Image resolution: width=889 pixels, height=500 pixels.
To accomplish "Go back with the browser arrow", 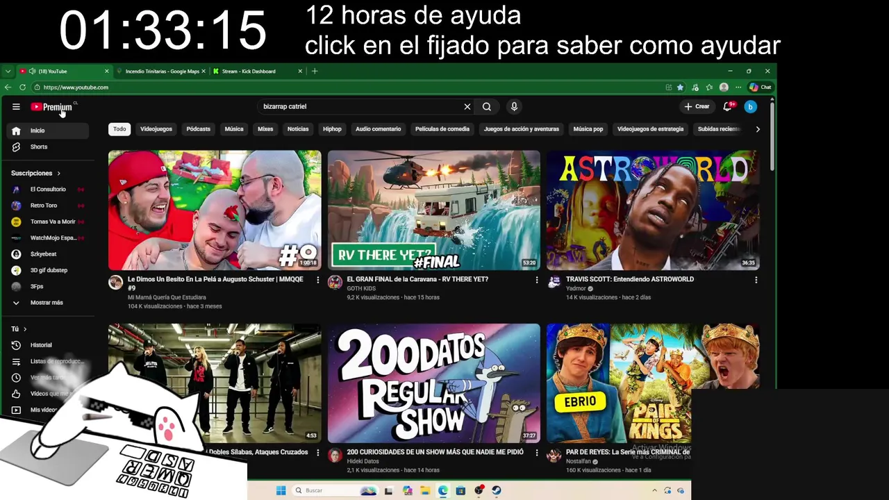I will [8, 87].
